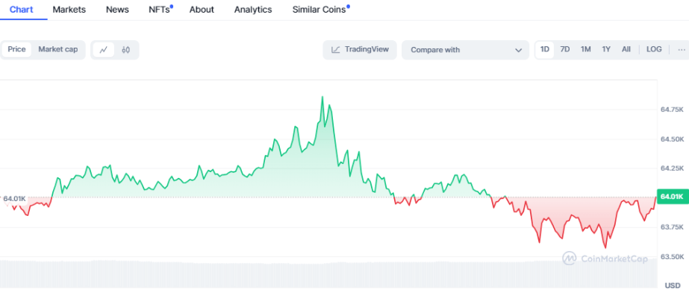Select the Price toggle
Screen dimensions: 689x289
(16, 50)
